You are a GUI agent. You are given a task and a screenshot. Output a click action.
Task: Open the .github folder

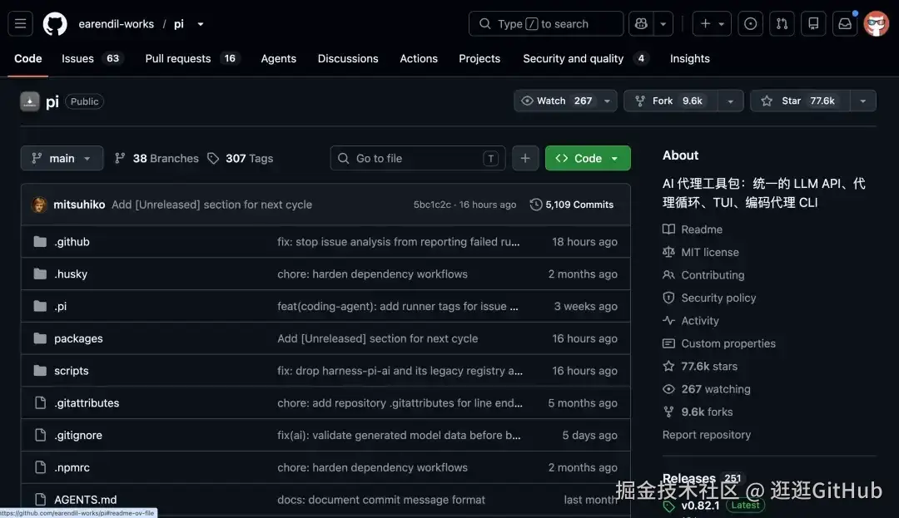(x=72, y=242)
